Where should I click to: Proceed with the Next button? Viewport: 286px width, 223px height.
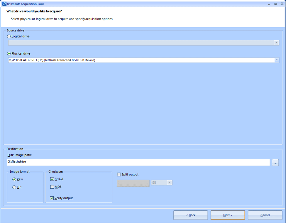click(228, 215)
